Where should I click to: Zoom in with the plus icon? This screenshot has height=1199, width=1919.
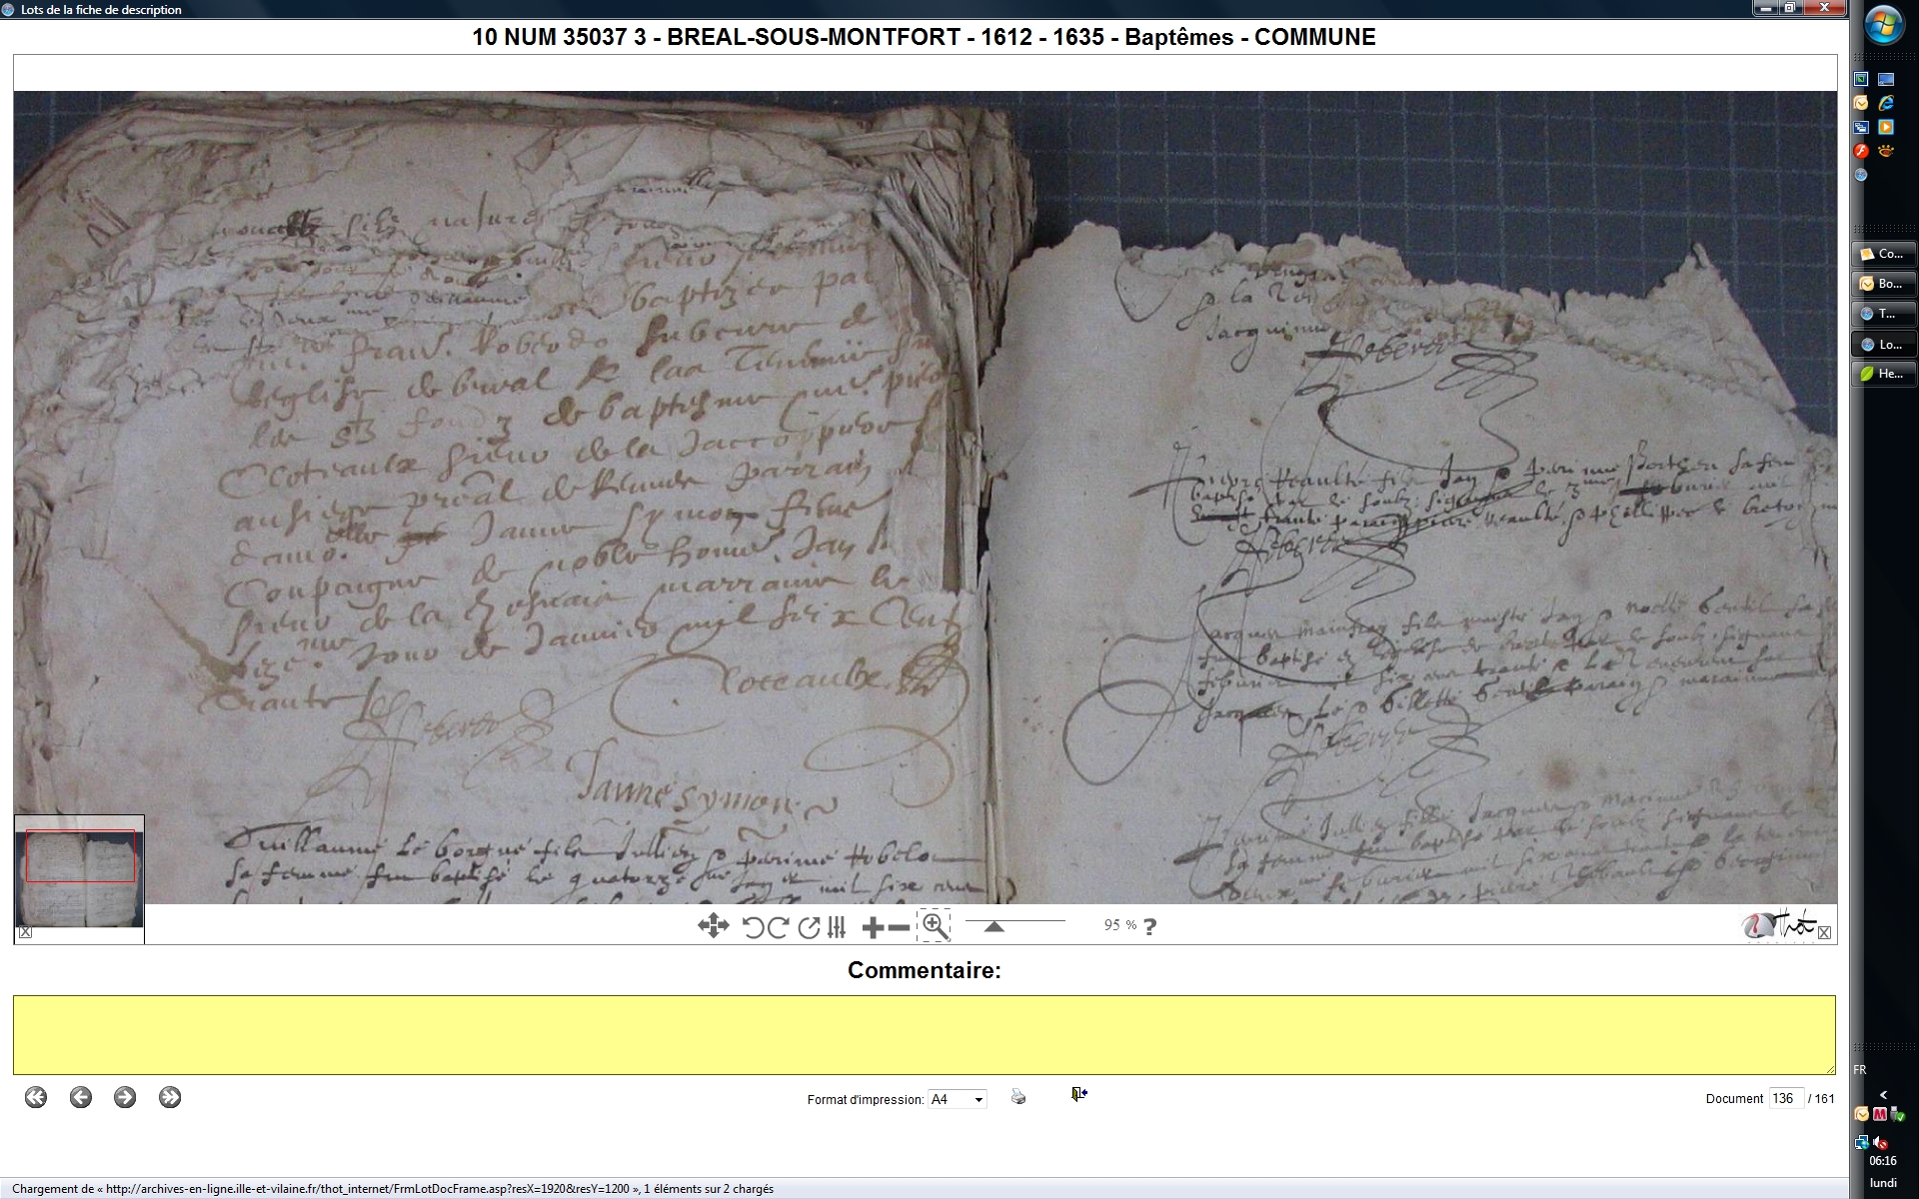(872, 927)
